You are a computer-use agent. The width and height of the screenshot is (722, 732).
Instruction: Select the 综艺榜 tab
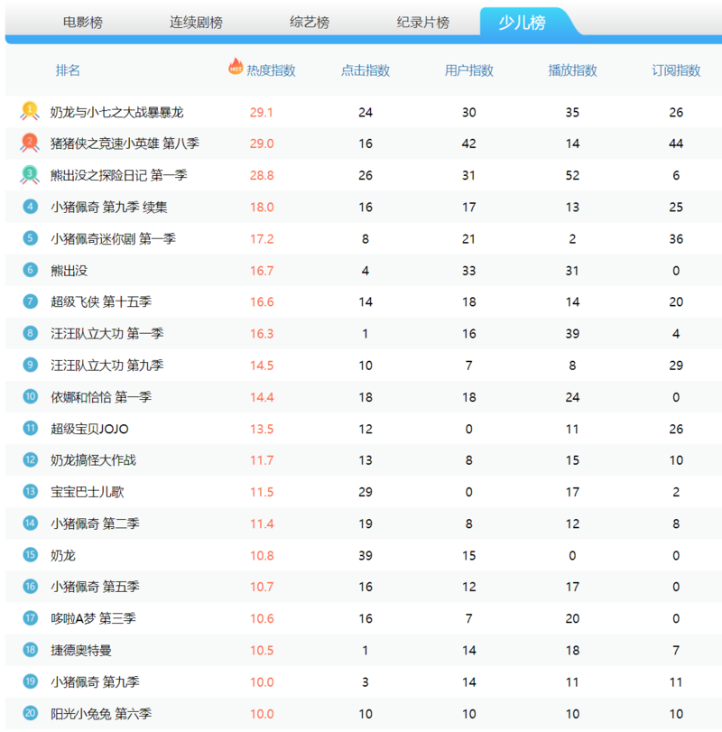point(310,23)
